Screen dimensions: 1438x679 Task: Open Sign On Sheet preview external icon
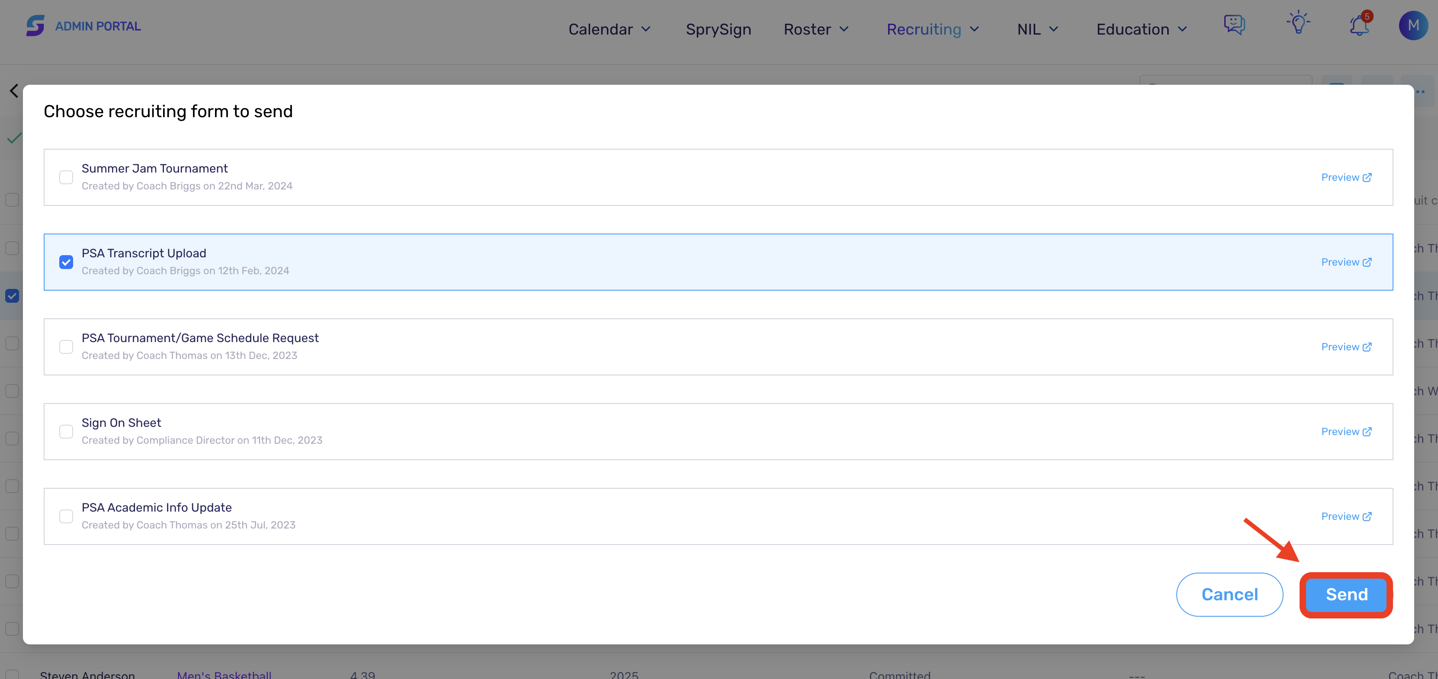[1367, 432]
